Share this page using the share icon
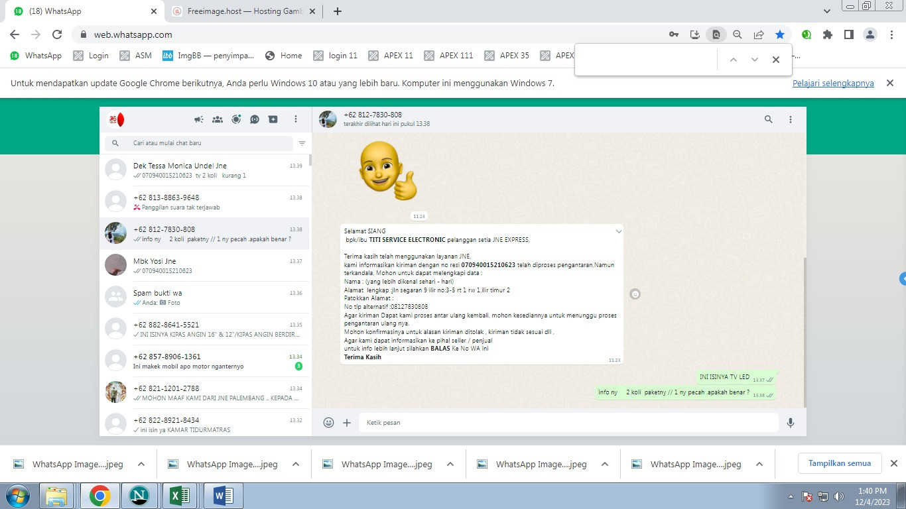This screenshot has width=906, height=509. click(759, 34)
